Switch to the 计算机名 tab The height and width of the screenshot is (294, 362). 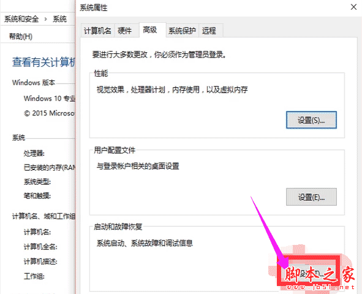pos(97,30)
